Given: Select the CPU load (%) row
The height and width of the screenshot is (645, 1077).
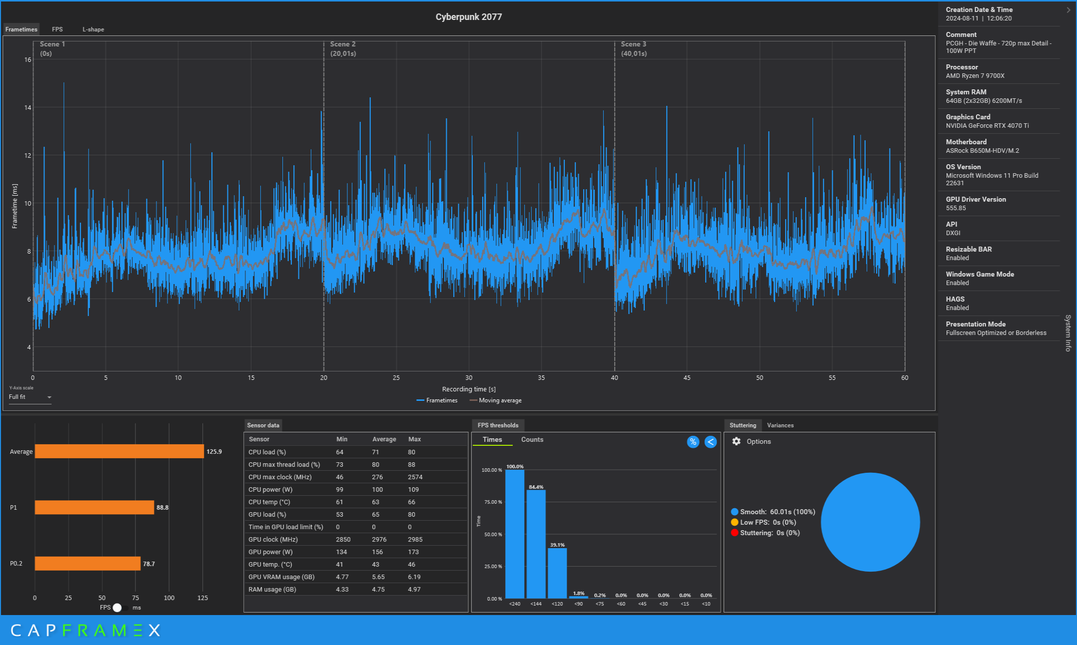Looking at the screenshot, I should tap(356, 452).
